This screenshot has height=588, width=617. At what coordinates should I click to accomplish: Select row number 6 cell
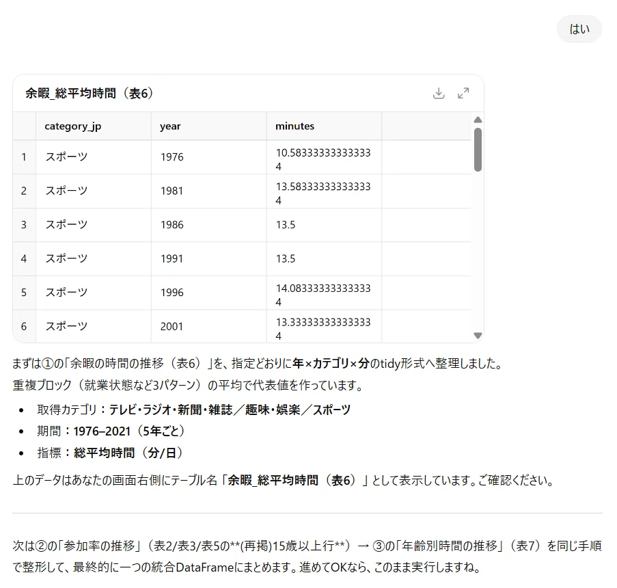point(24,327)
